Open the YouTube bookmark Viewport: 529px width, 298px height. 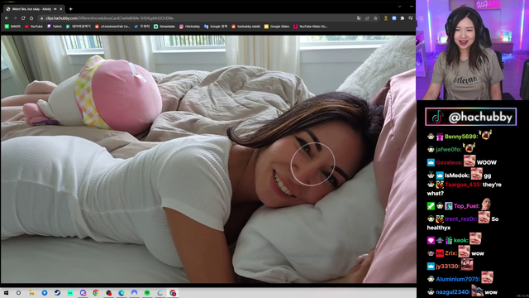click(x=34, y=26)
